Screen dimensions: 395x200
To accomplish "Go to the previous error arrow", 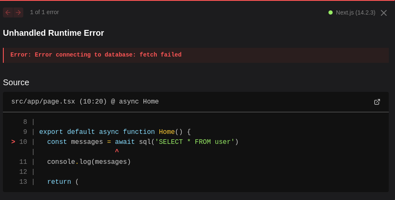I will 8,12.
